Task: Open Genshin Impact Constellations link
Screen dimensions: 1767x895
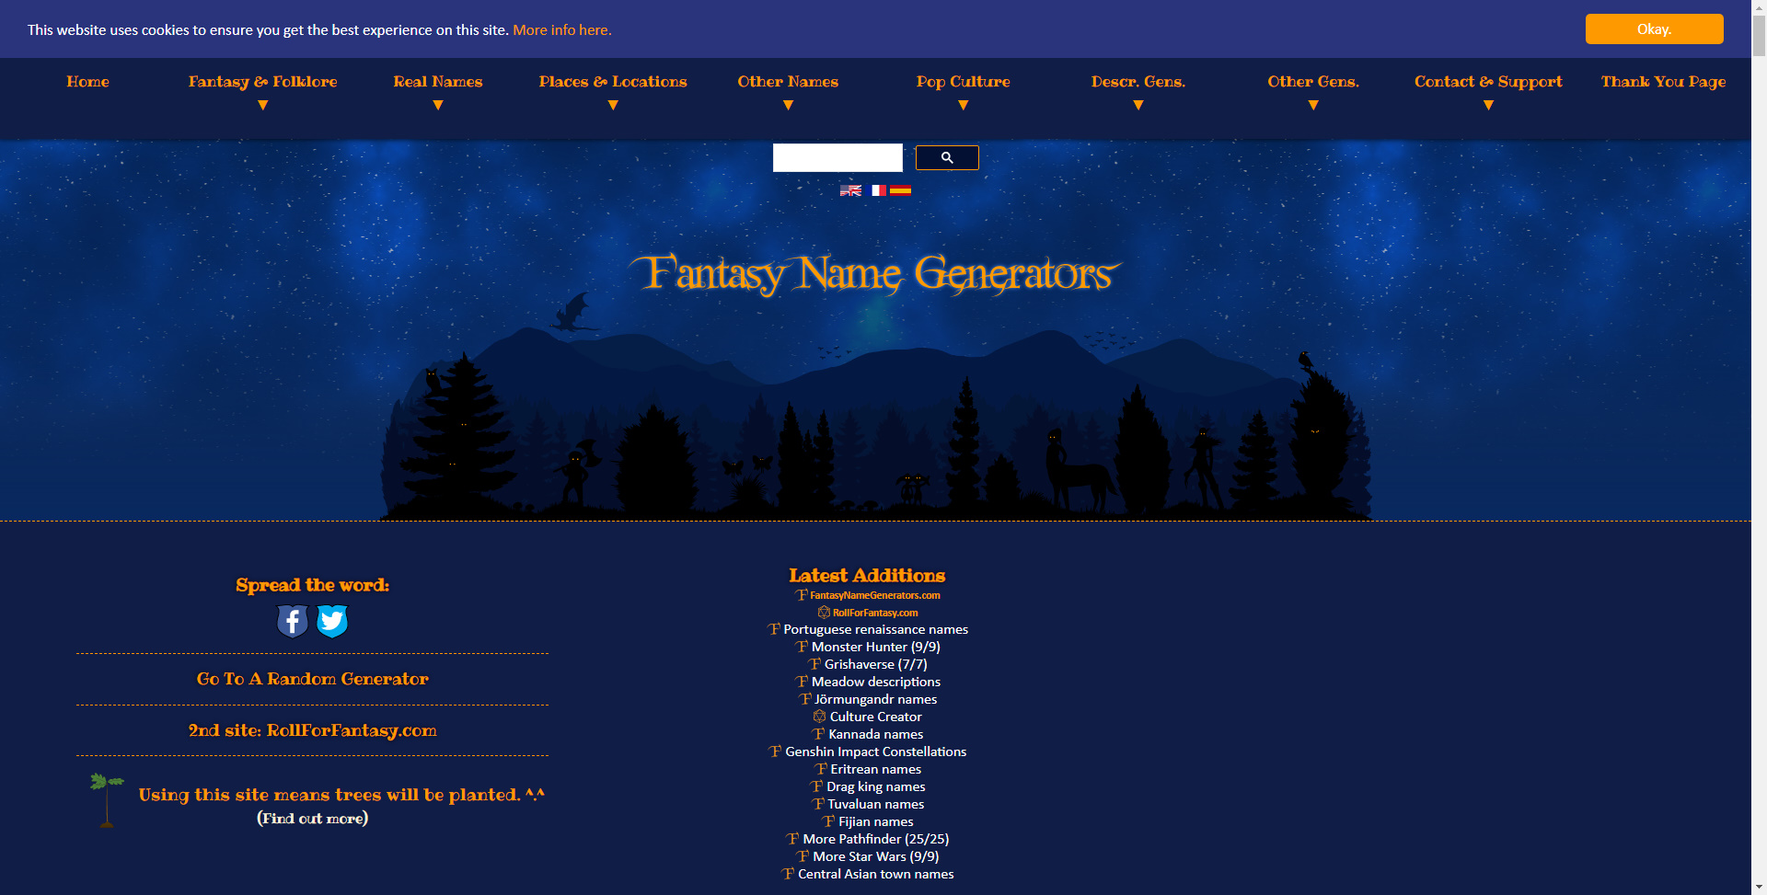Action: 875,752
